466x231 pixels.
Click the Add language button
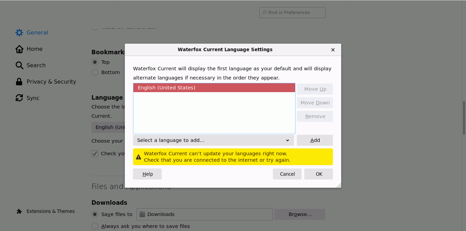point(315,140)
